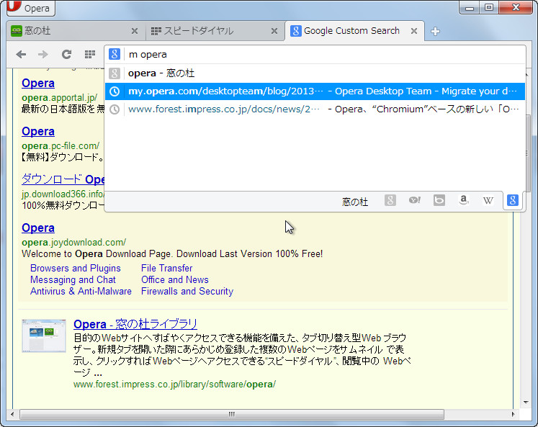
Task: Click search engine icon left of address field
Action: point(115,54)
